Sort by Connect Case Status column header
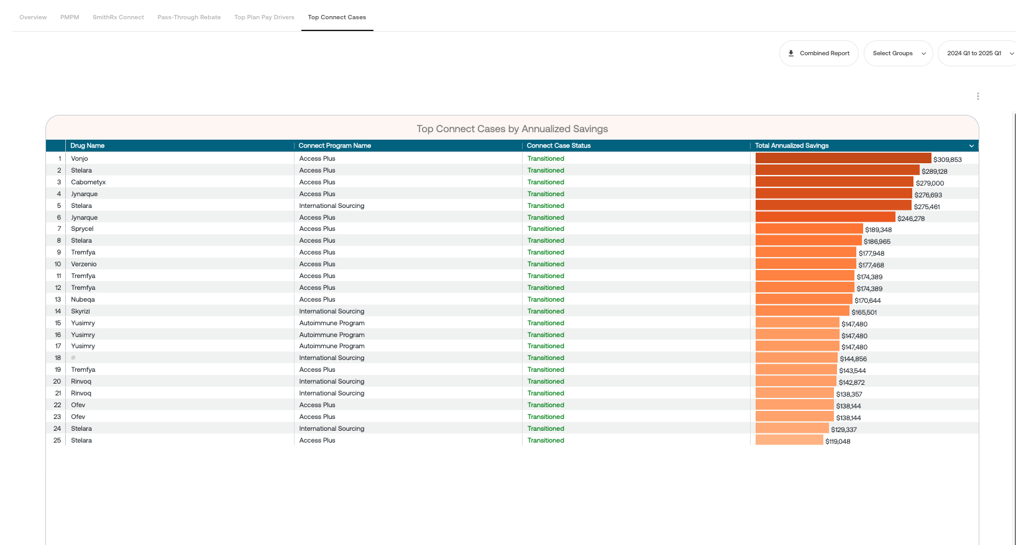This screenshot has height=545, width=1016. [559, 146]
